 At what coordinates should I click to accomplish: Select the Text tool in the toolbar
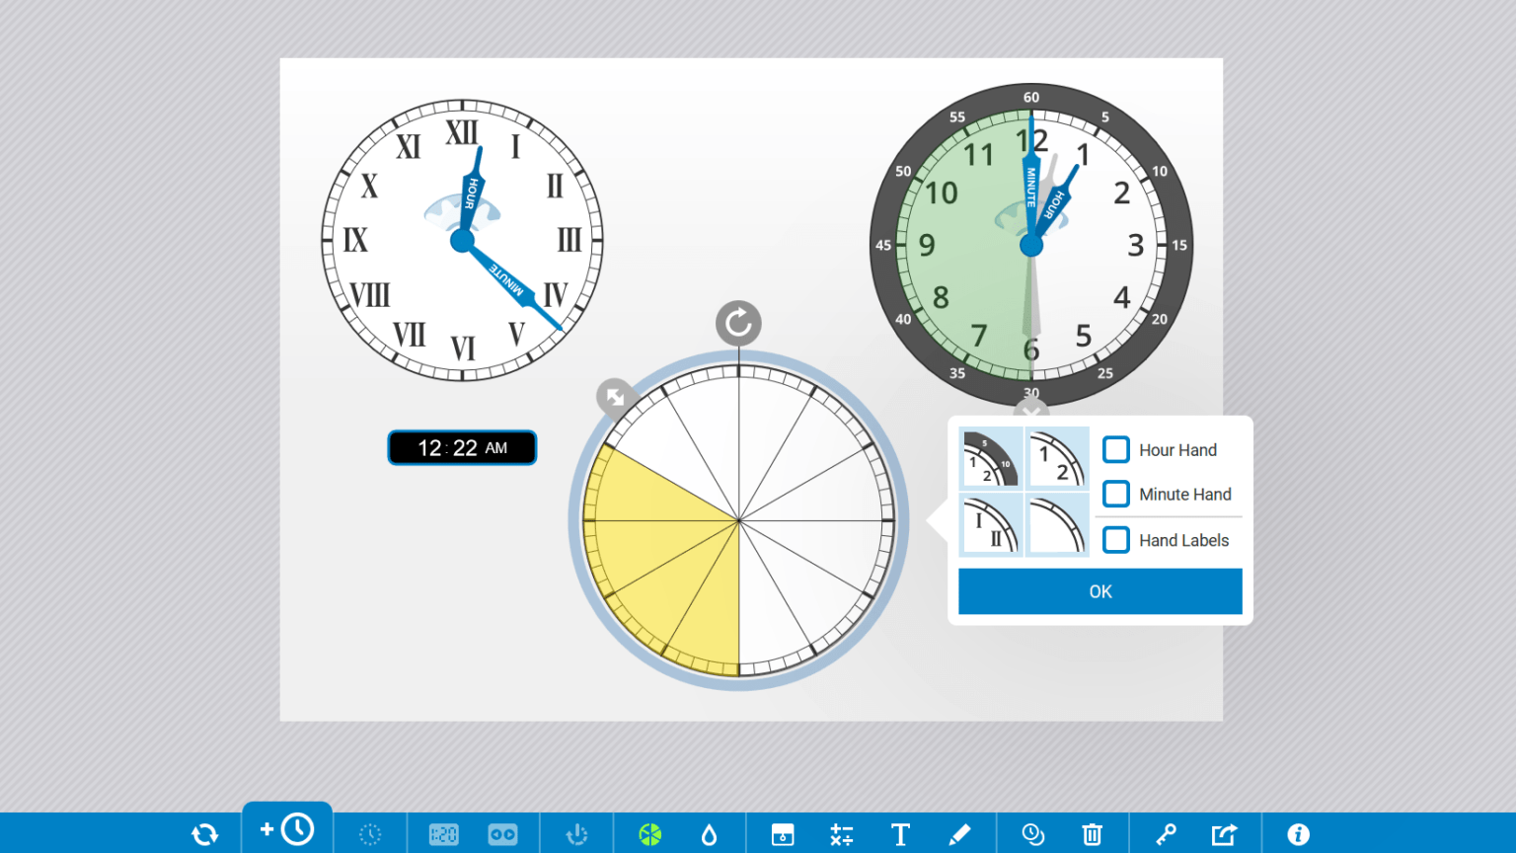(900, 834)
